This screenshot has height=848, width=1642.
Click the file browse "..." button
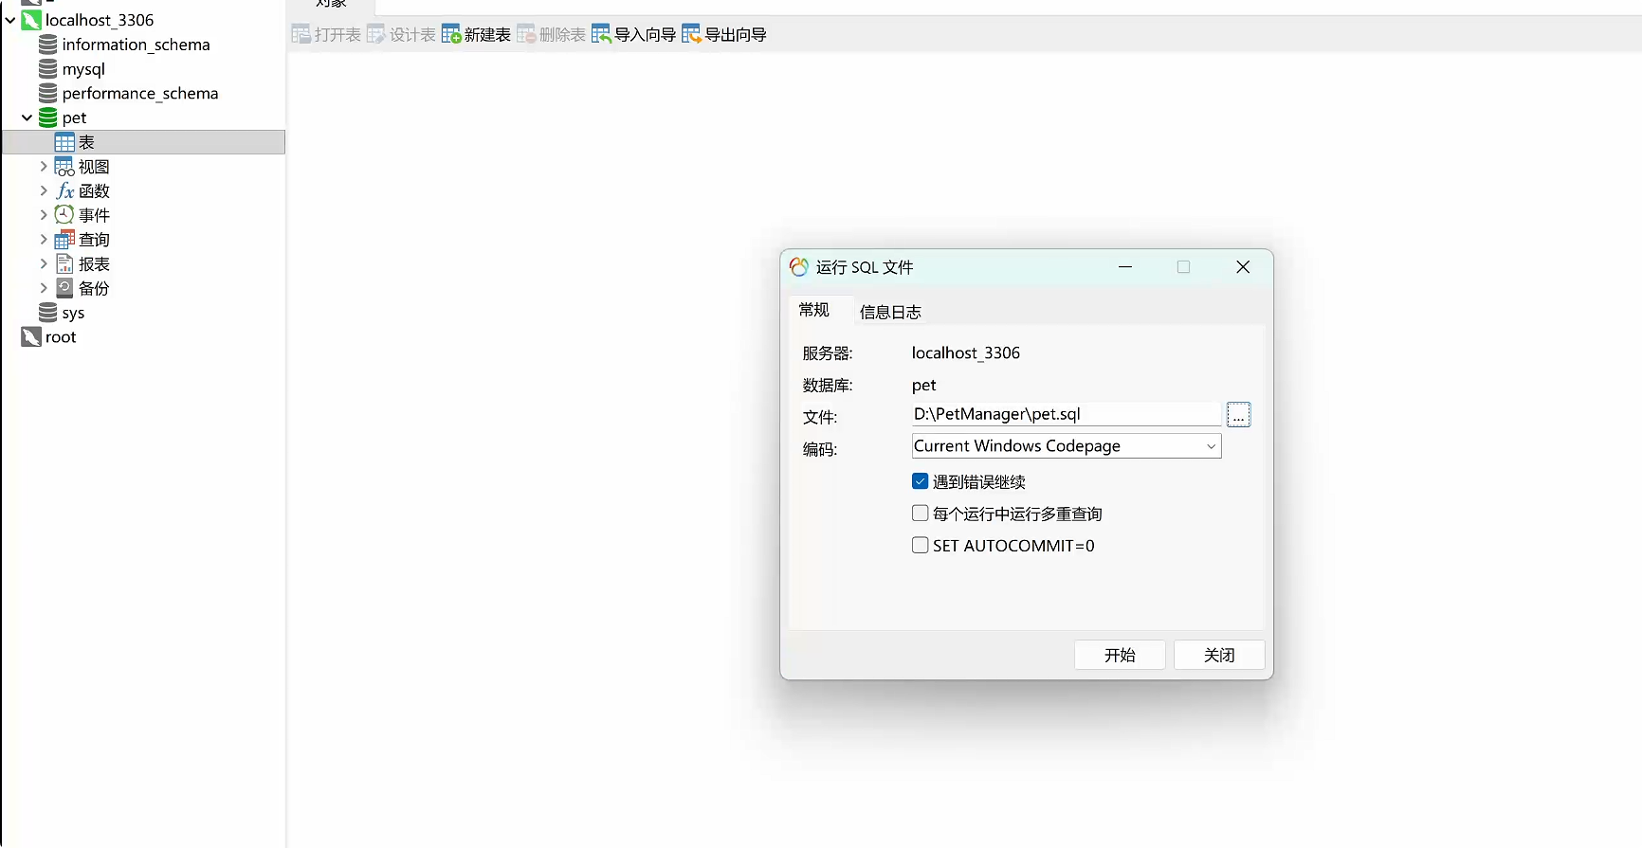pos(1238,415)
